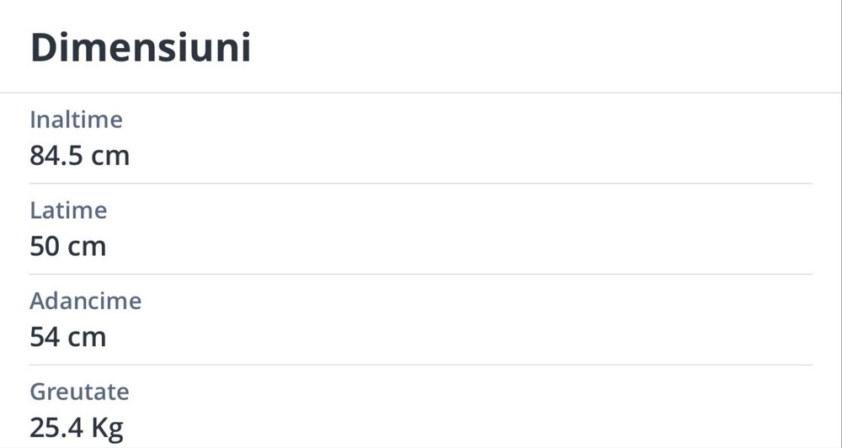This screenshot has height=448, width=842.
Task: Click divider between Latime and Adancime rows
Action: (421, 275)
